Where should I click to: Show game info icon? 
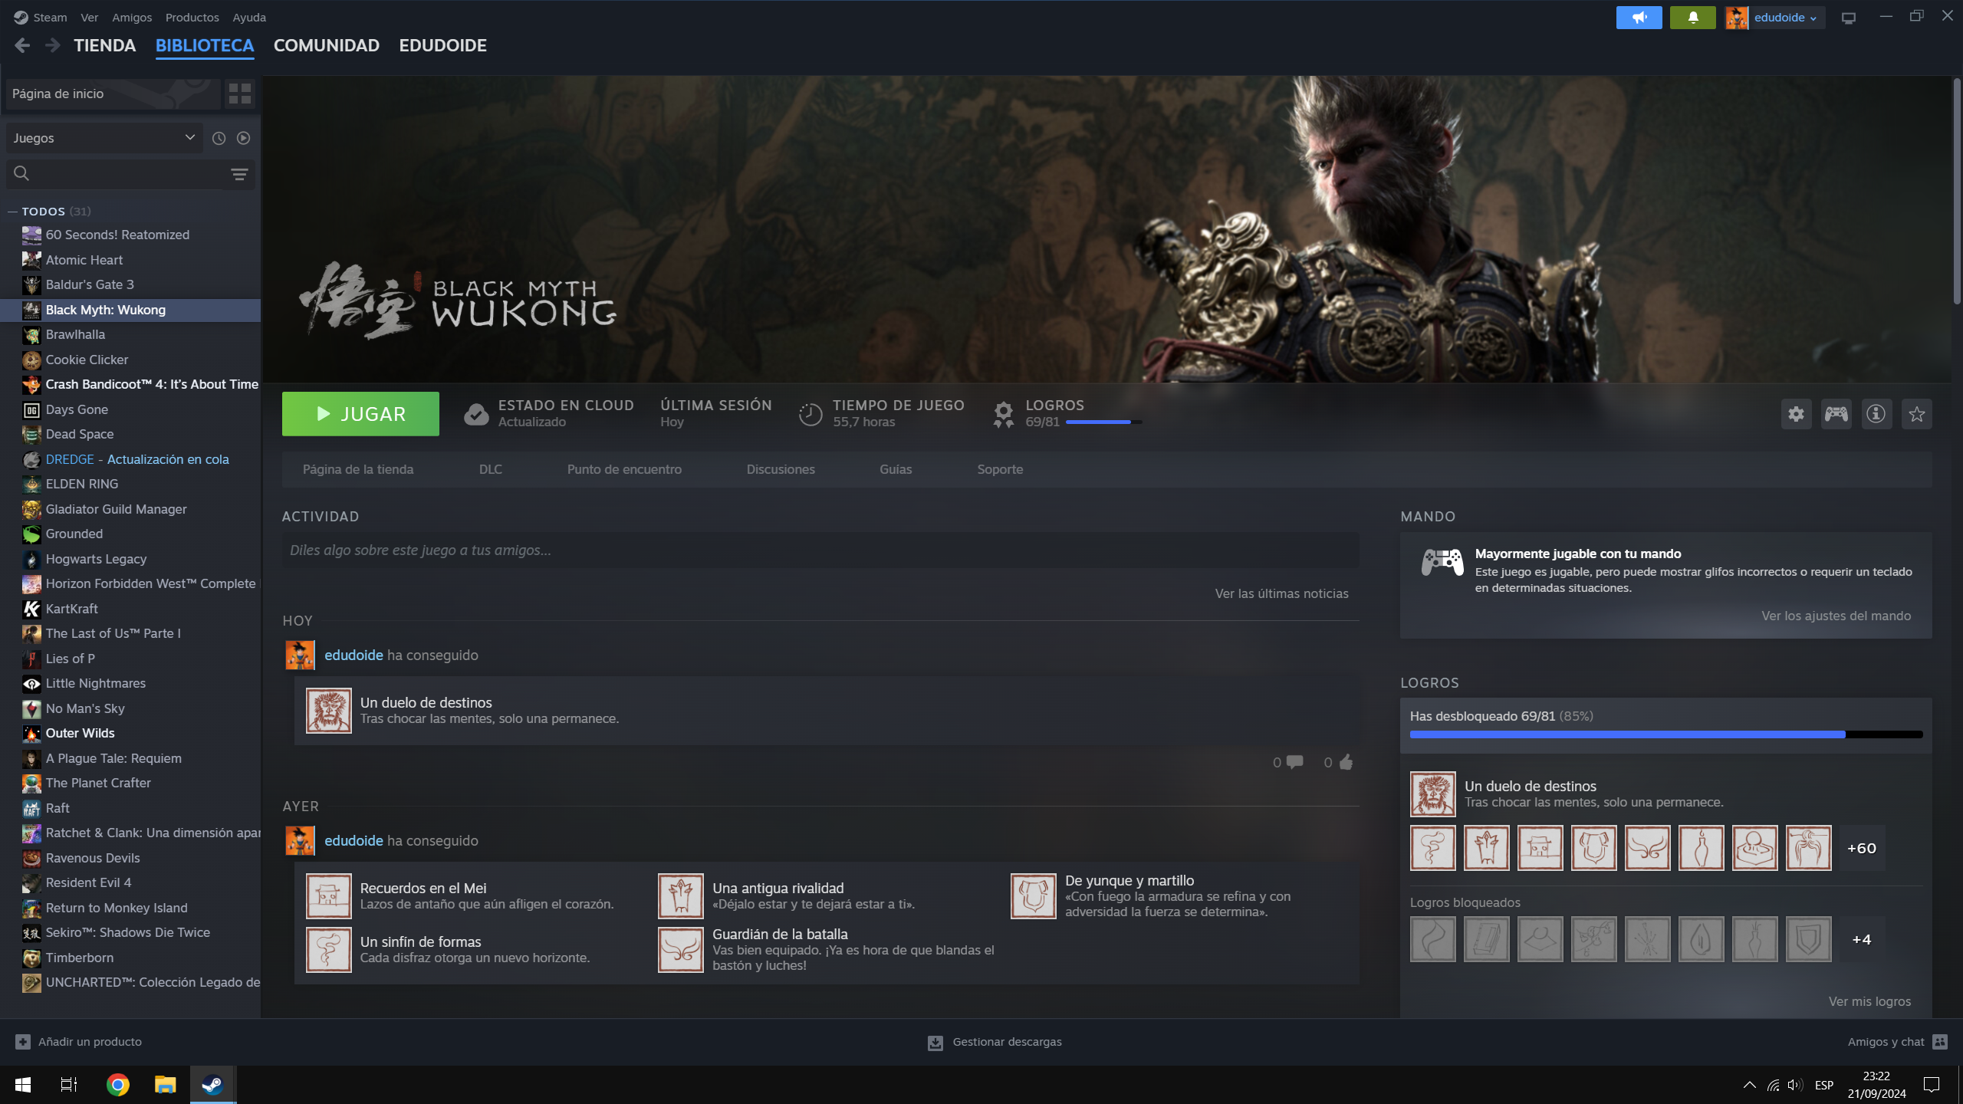[x=1876, y=414]
